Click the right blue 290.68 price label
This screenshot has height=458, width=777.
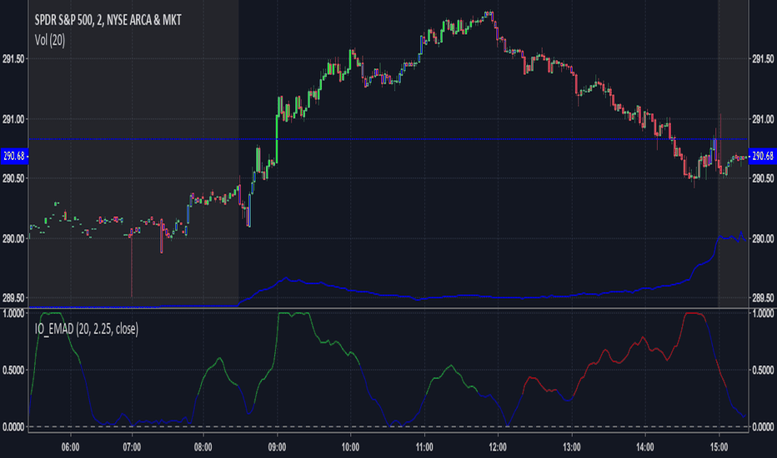click(763, 156)
